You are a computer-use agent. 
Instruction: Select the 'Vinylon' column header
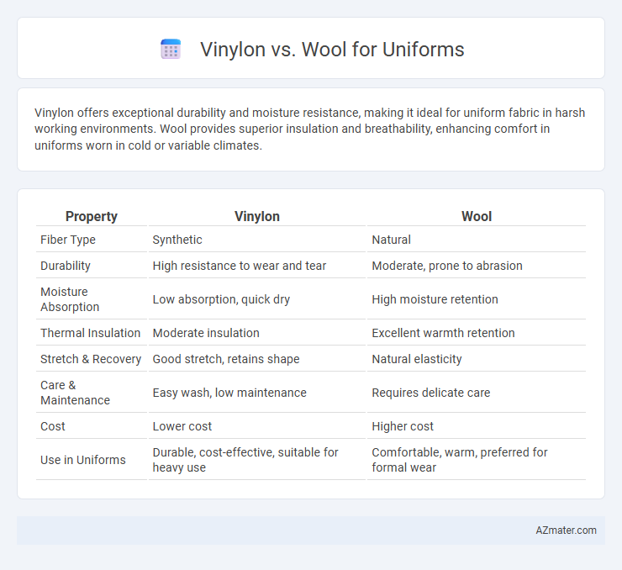[x=257, y=217]
